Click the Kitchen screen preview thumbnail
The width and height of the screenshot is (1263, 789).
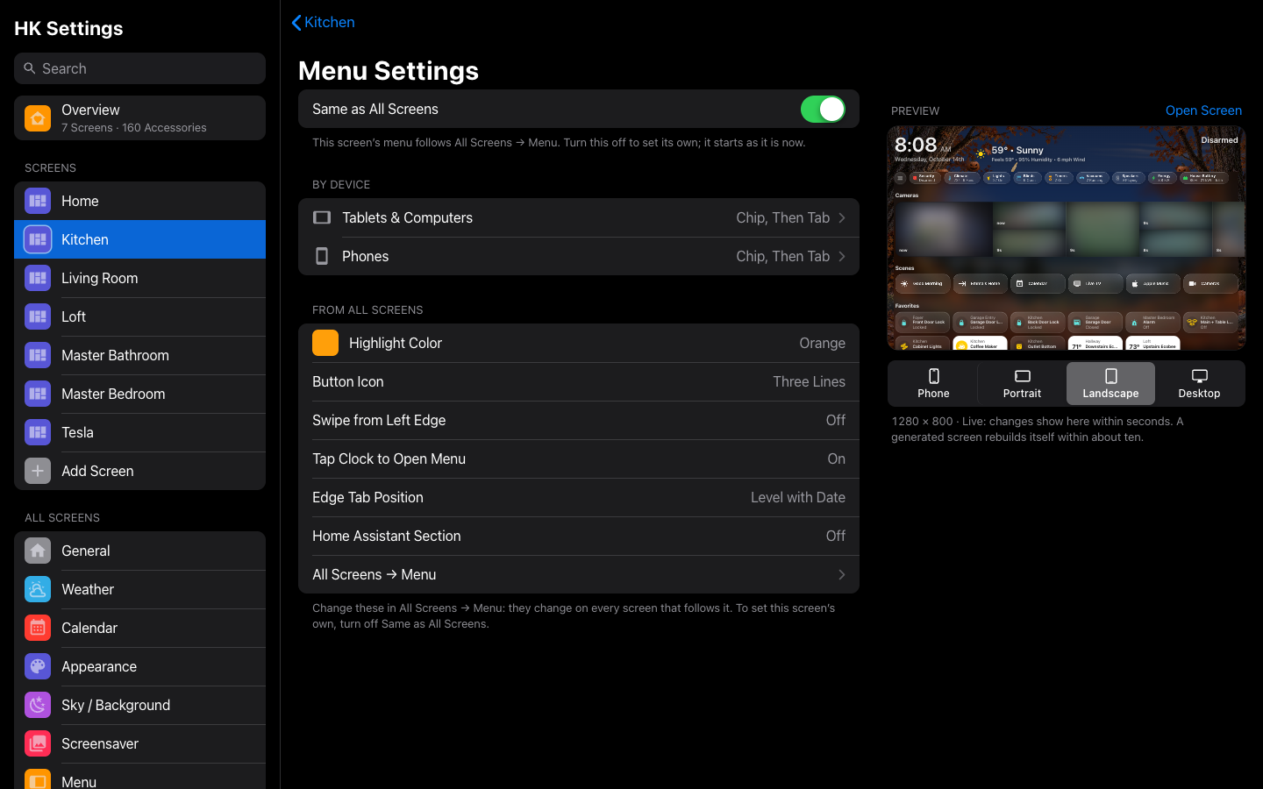coord(1067,238)
